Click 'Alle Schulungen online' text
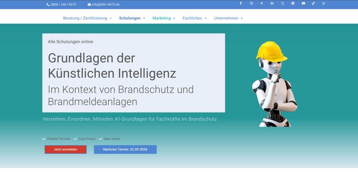 pyautogui.click(x=70, y=42)
